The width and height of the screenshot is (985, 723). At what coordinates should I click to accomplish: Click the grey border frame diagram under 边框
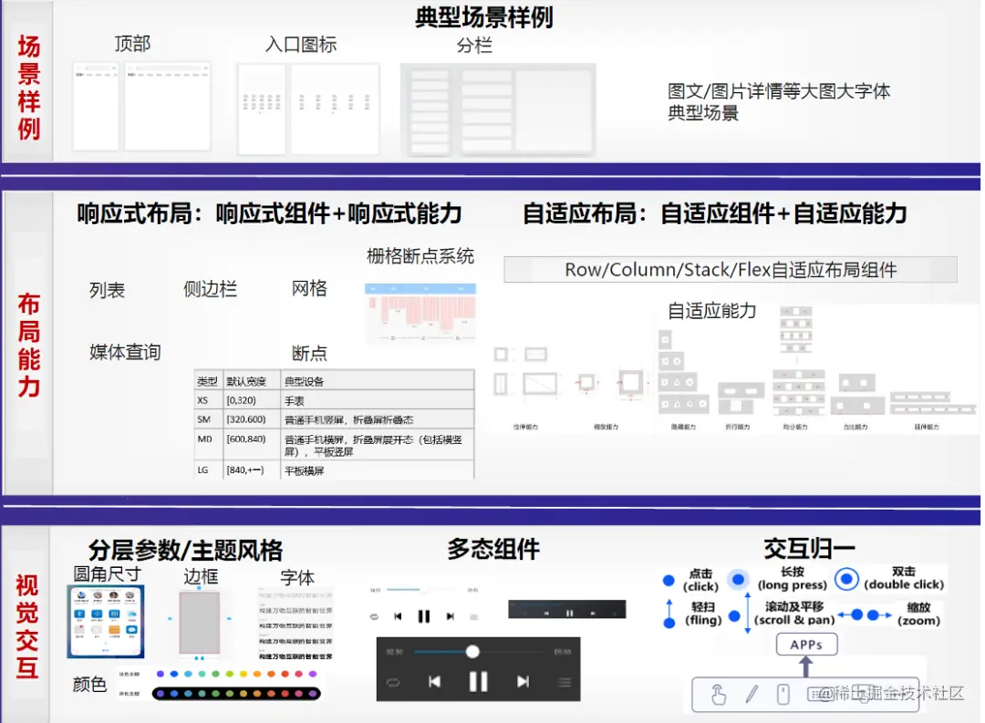pos(199,623)
